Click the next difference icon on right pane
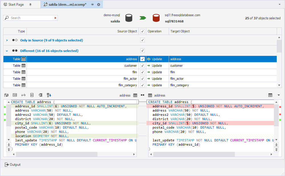The width and height of the screenshot is (285, 176). 276,149
